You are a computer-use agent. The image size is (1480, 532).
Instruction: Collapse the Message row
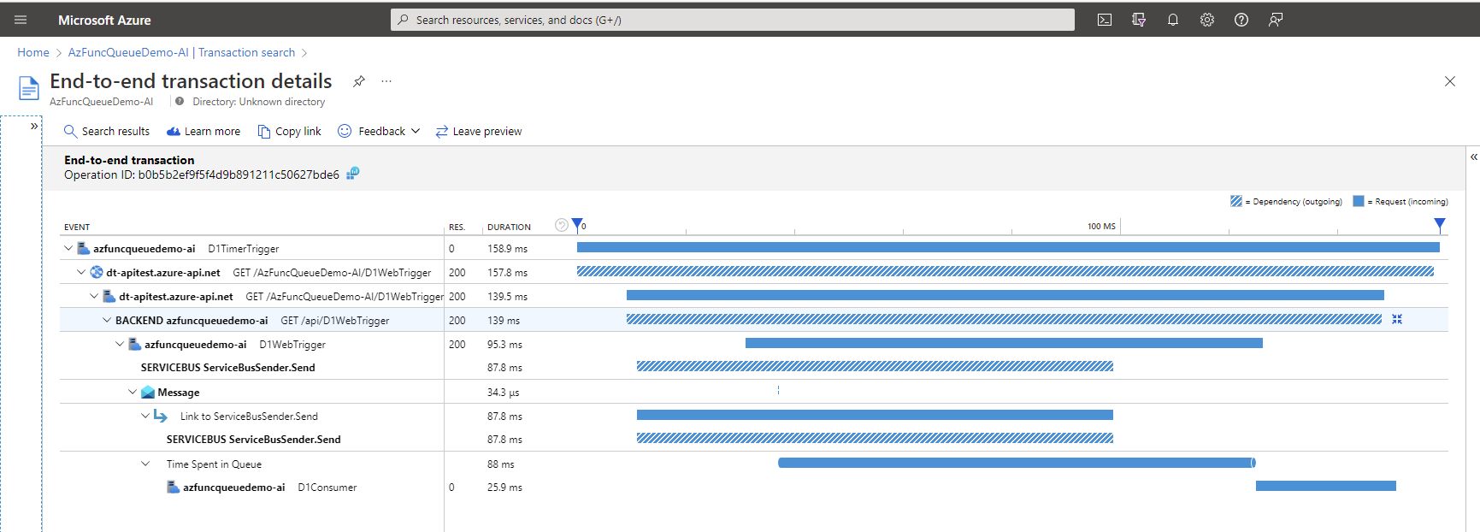click(133, 392)
